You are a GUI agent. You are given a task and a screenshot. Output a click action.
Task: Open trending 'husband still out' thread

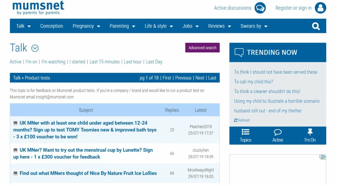tap(268, 111)
